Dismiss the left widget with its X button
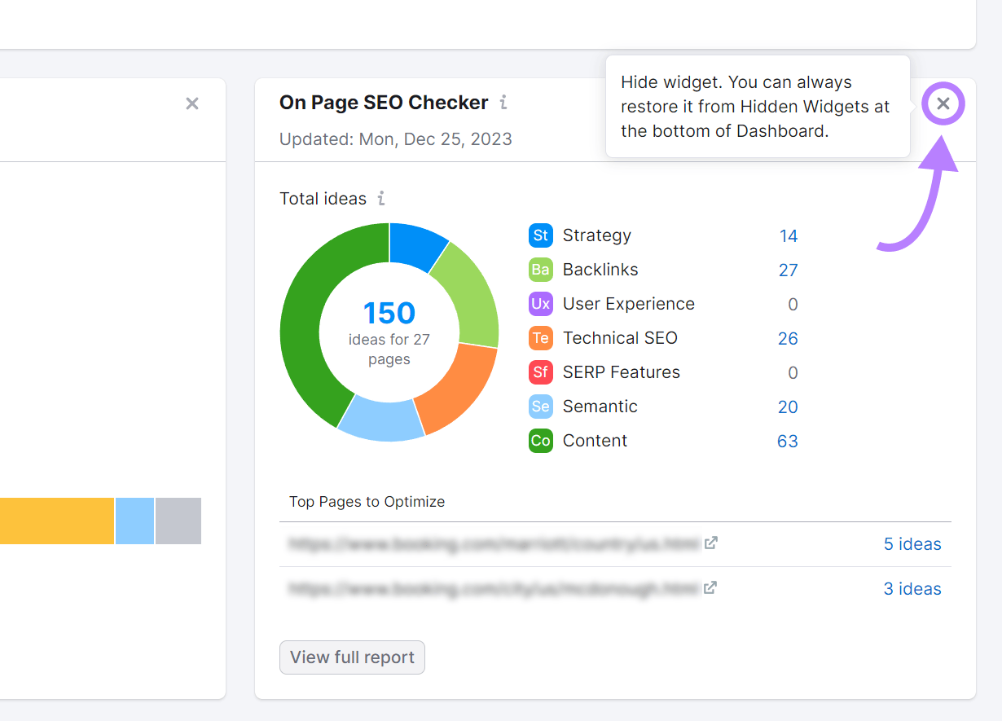The image size is (1002, 721). (x=192, y=103)
